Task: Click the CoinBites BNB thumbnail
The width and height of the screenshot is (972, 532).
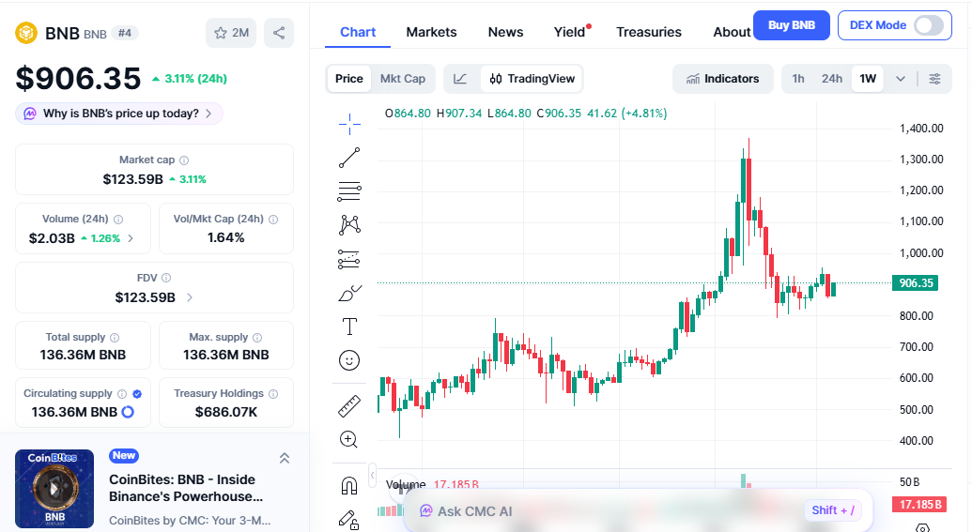Action: [54, 488]
